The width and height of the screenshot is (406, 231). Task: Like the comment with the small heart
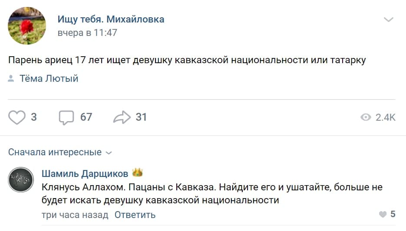coord(383,214)
